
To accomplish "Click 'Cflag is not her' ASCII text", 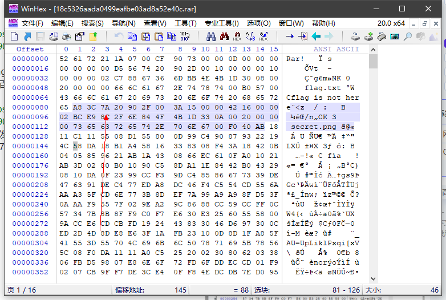I will pyautogui.click(x=323, y=98).
